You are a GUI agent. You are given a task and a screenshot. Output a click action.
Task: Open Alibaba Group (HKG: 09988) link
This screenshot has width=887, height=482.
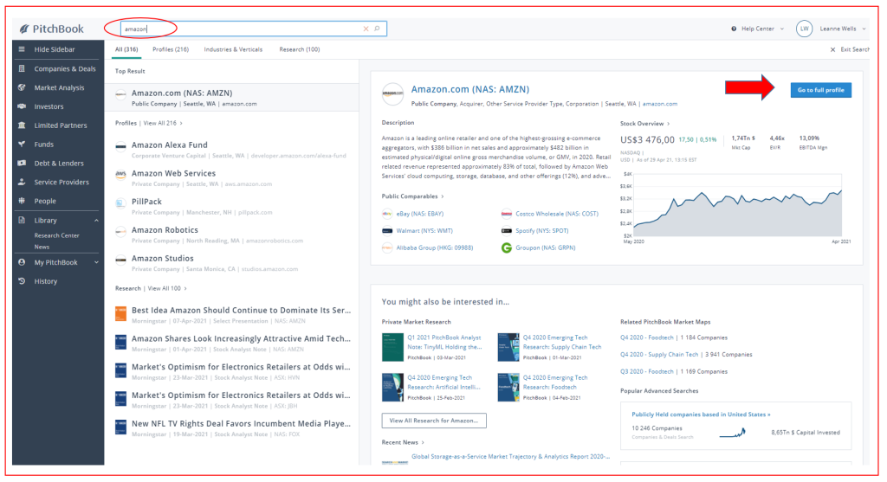pos(435,247)
